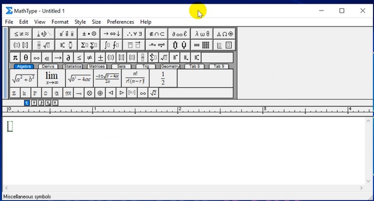Insert the one-half fraction expression

[163, 78]
